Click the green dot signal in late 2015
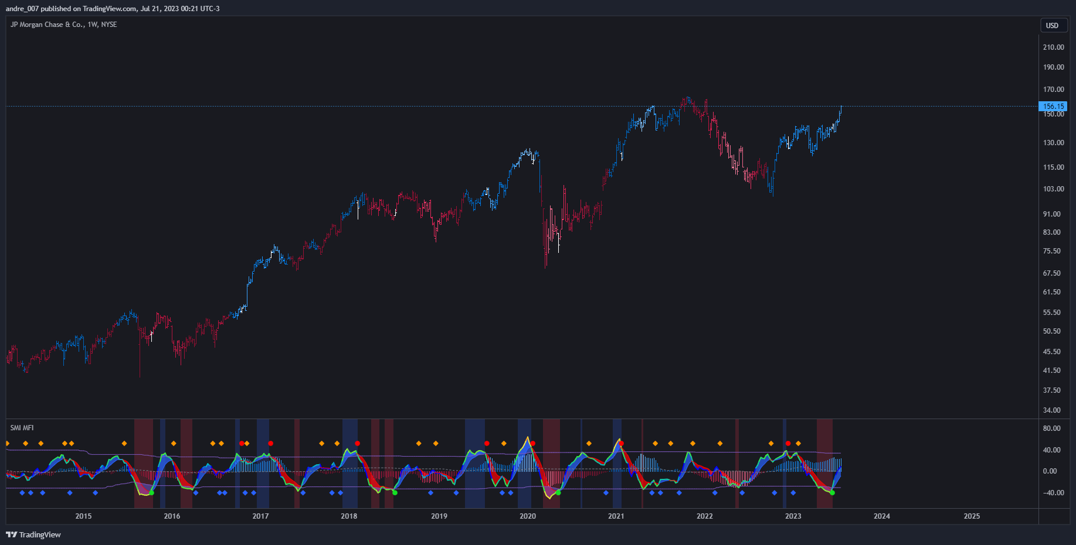This screenshot has height=545, width=1076. (152, 493)
